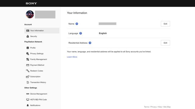Image resolution: width=195 pixels, height=109 pixels.
Task: Show help for Residential Address
Action: (90, 43)
